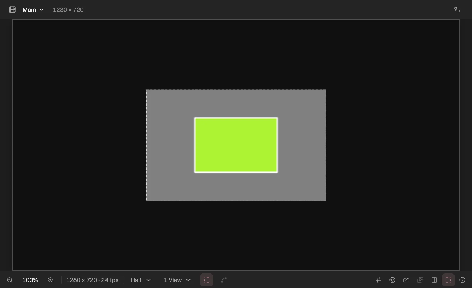Open the info circle icon
472x288 pixels.
pos(462,280)
